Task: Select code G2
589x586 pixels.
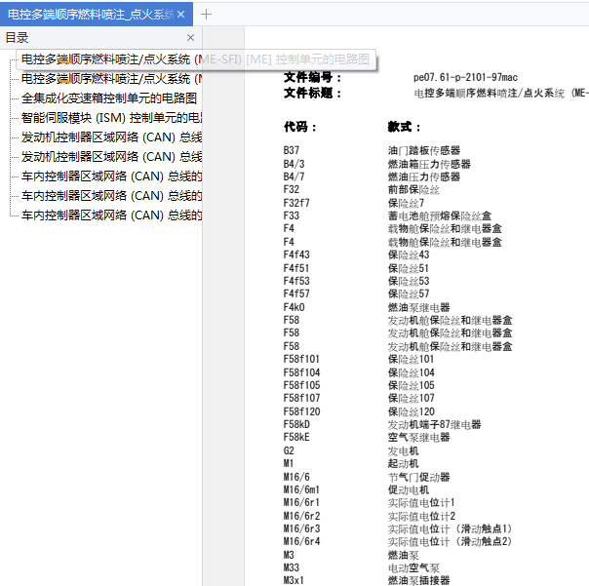Action: (289, 450)
